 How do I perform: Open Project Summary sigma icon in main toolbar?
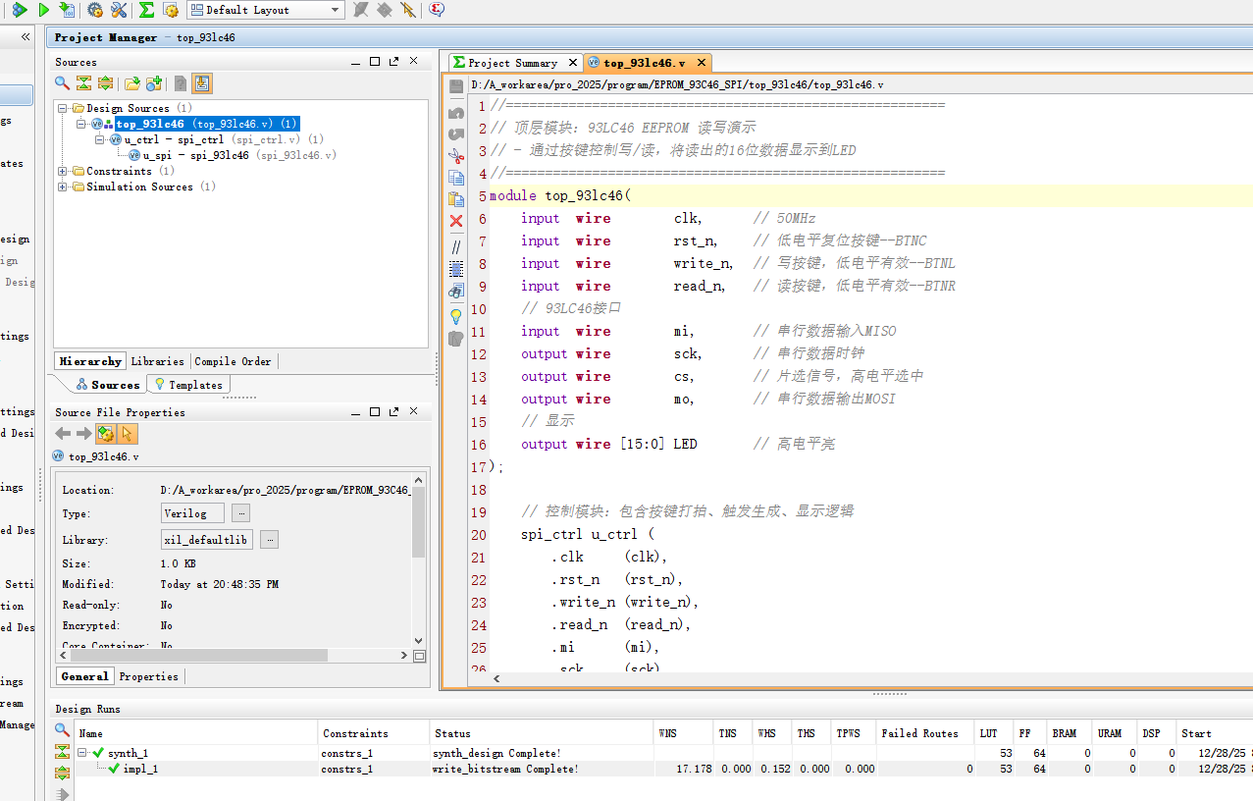click(146, 10)
